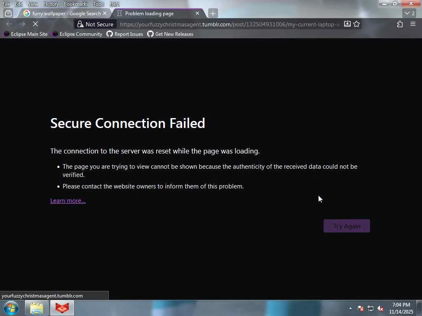Open the extensions puzzle icon

400,24
